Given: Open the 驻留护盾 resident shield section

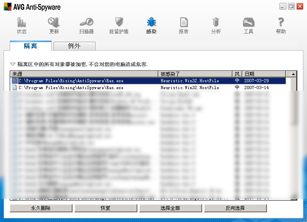Looking at the screenshot, I should coord(119,26).
